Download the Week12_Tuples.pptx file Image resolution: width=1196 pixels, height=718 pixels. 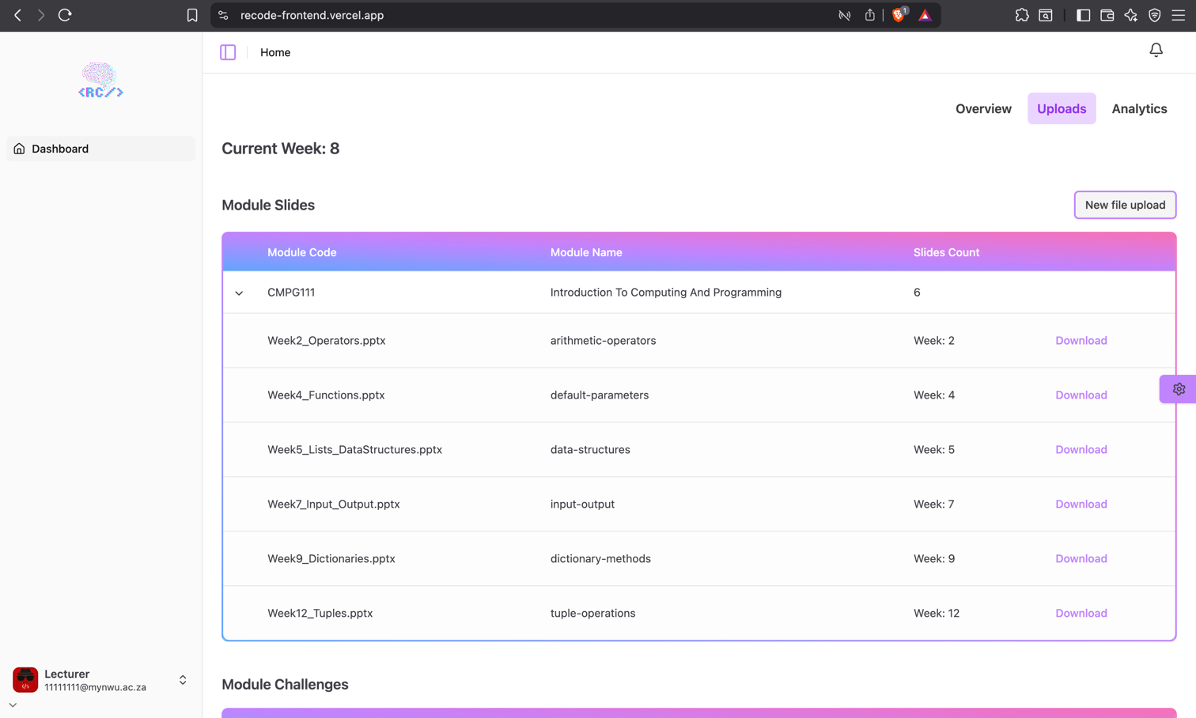coord(1081,614)
